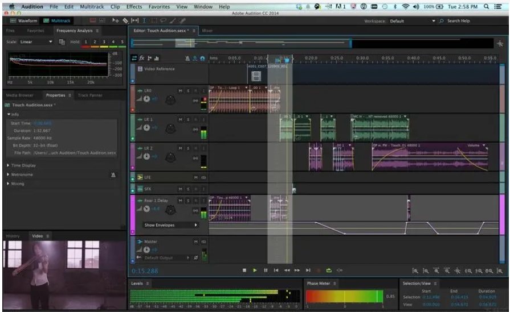Open Default Output dropdown on Master track
The width and height of the screenshot is (510, 312).
(167, 258)
